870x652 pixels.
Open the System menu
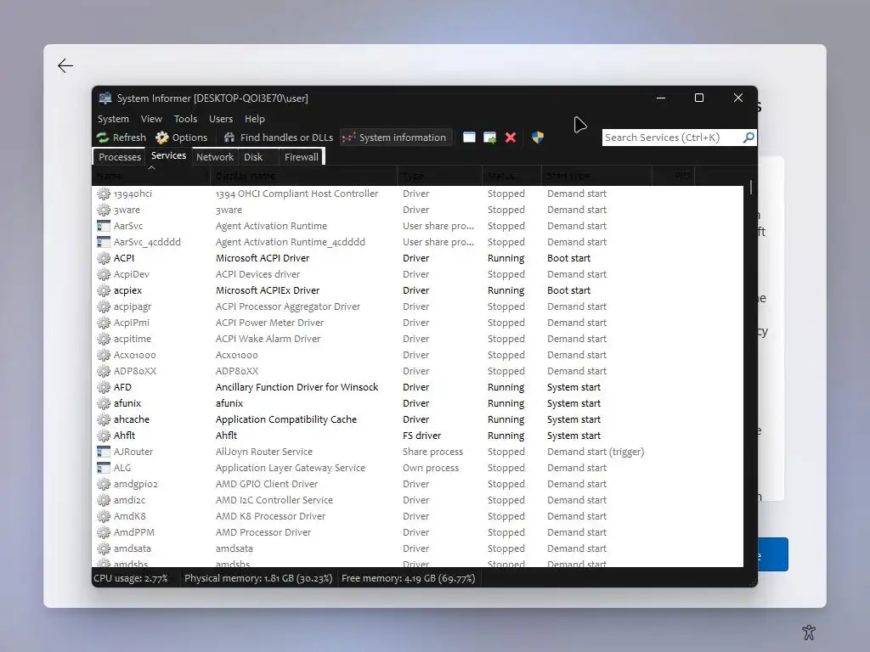point(113,119)
